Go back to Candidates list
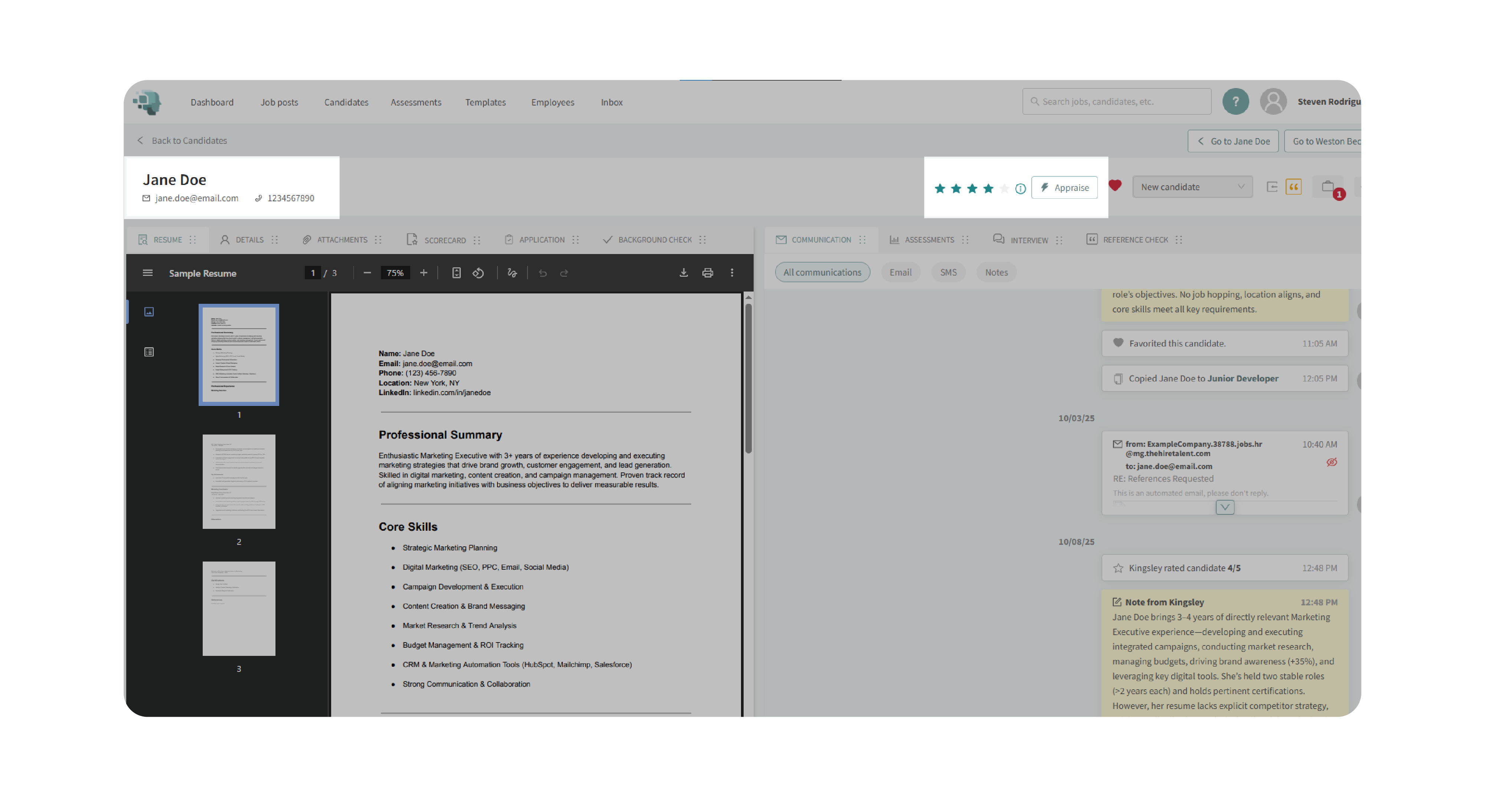Viewport: 1485px width, 797px height. pyautogui.click(x=182, y=140)
